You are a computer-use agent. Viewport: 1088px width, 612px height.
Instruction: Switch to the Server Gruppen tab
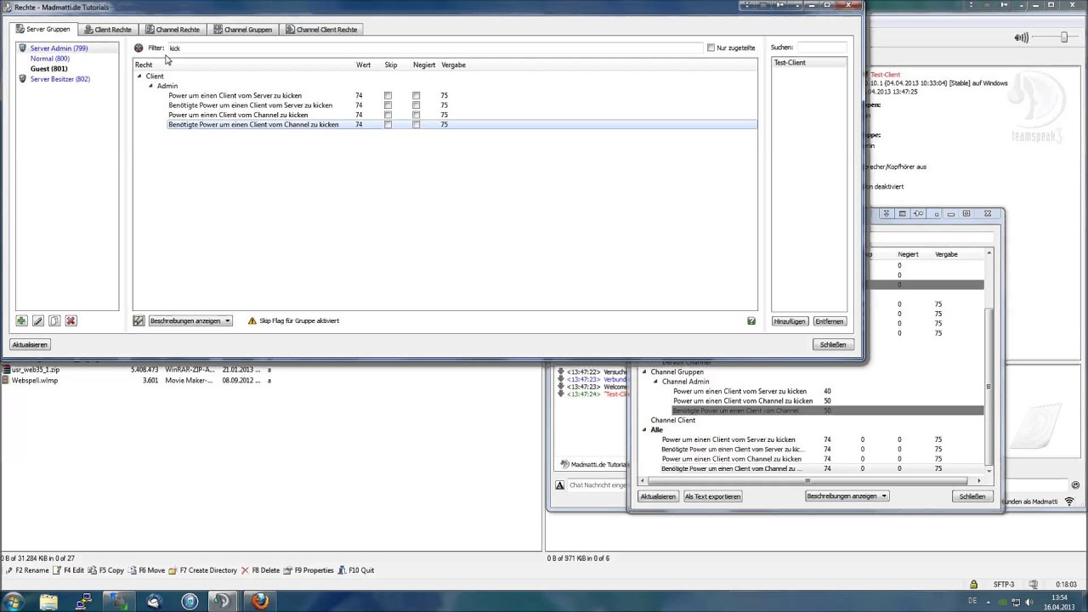[43, 30]
